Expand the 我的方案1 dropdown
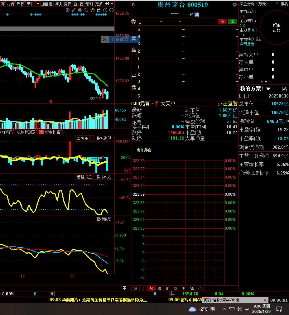289x315 pixels. coord(268,88)
